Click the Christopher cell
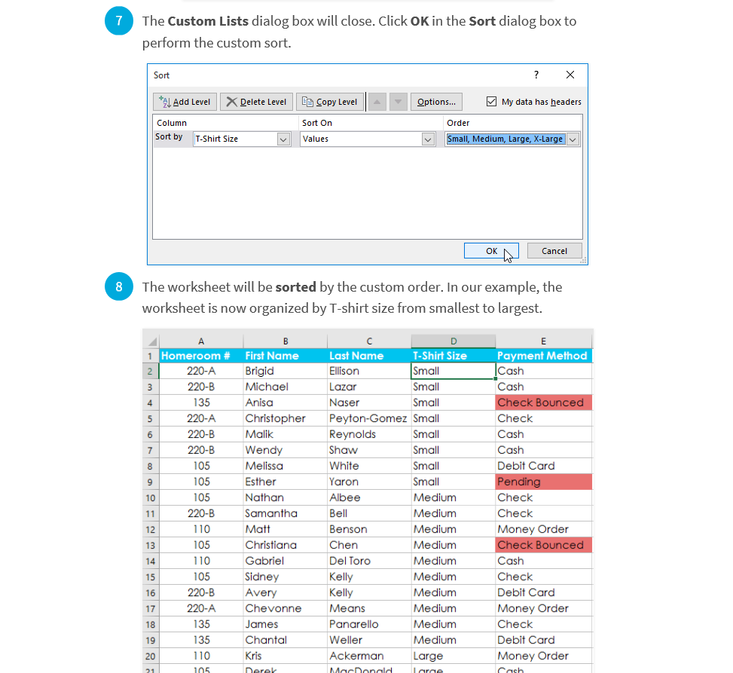733x673 pixels. (286, 418)
